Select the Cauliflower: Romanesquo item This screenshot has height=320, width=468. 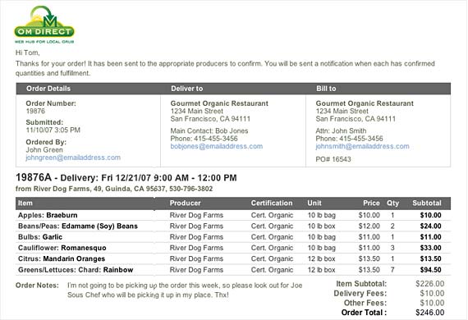62,248
